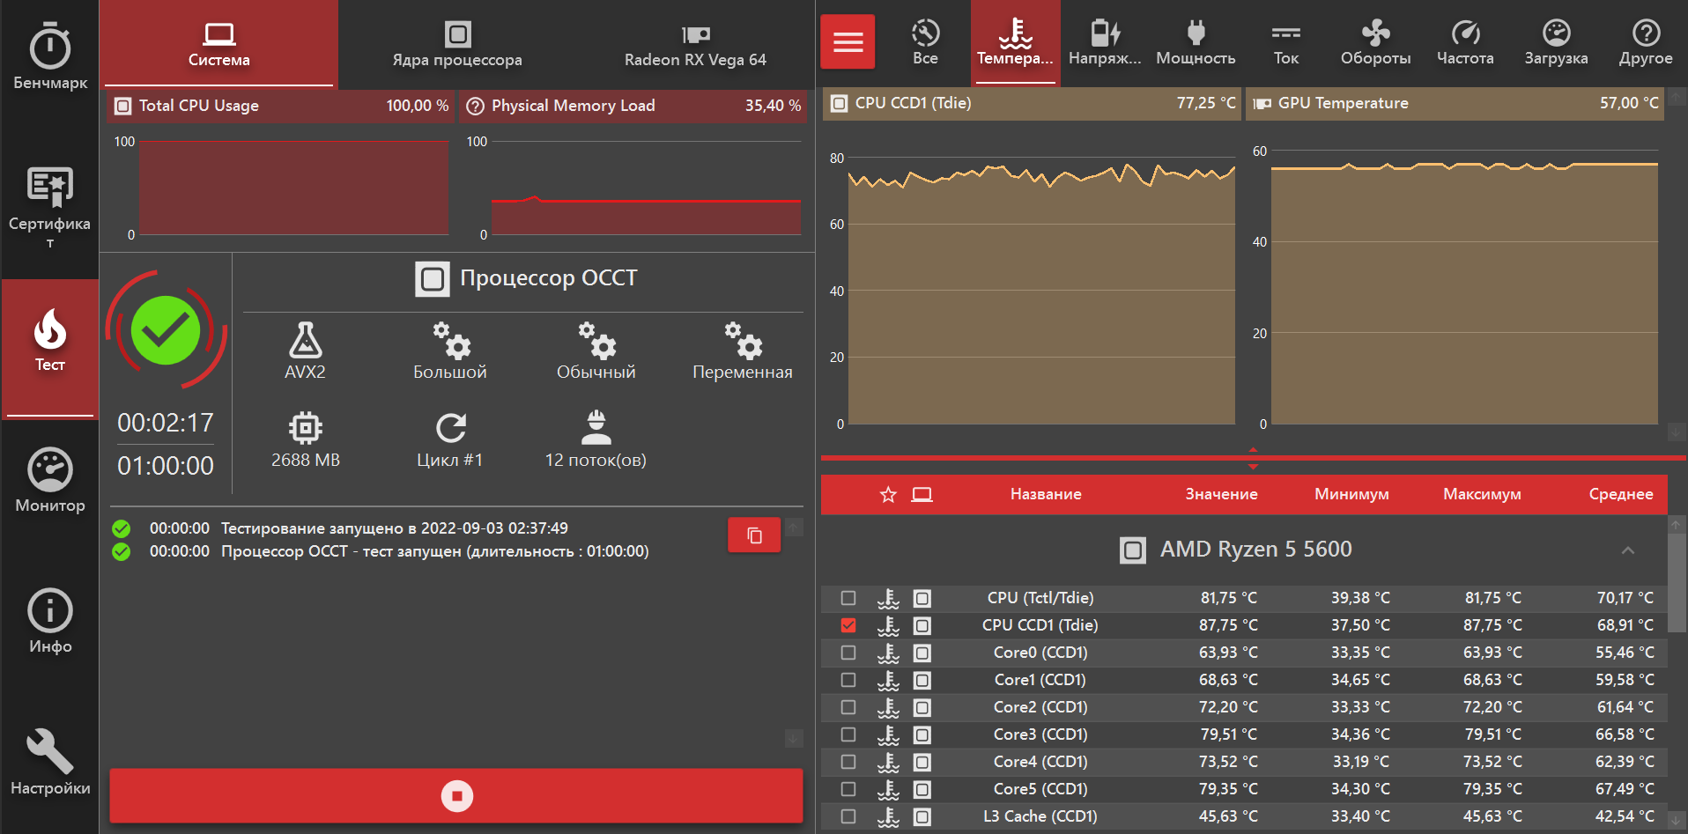Viewport: 1688px width, 834px height.
Task: Open the Инфо section
Action: pyautogui.click(x=50, y=622)
